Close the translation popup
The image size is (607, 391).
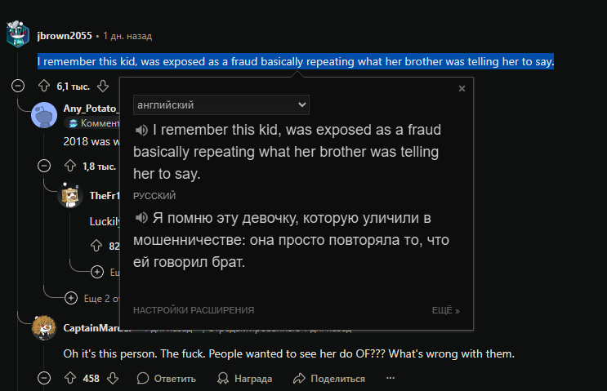(x=462, y=89)
